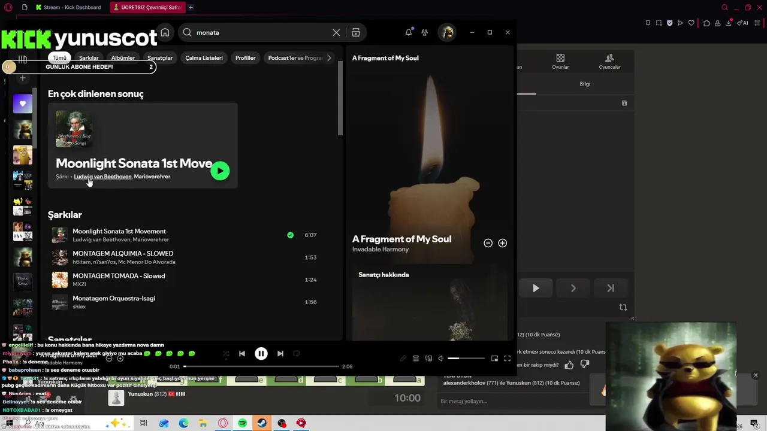767x431 pixels.
Task: Open Oyuncular tab in chess window
Action: click(609, 62)
